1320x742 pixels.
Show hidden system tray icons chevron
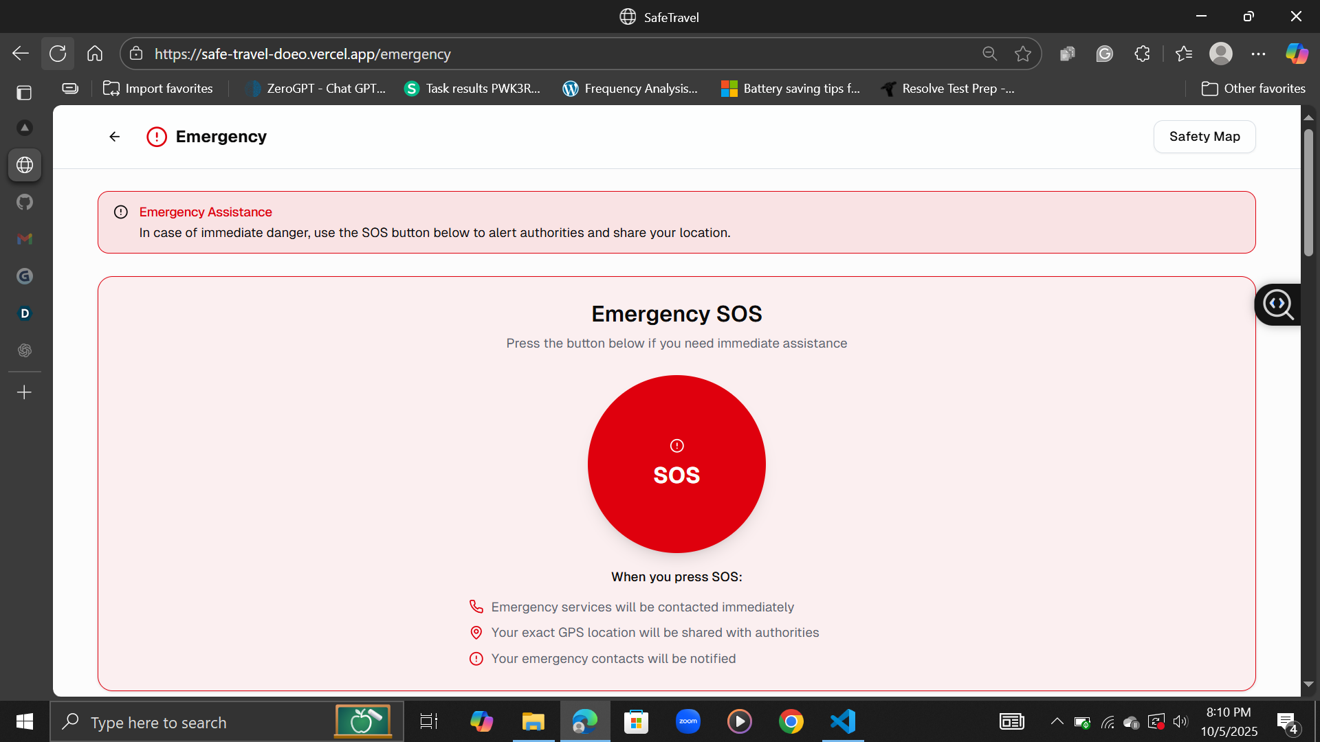point(1057,721)
